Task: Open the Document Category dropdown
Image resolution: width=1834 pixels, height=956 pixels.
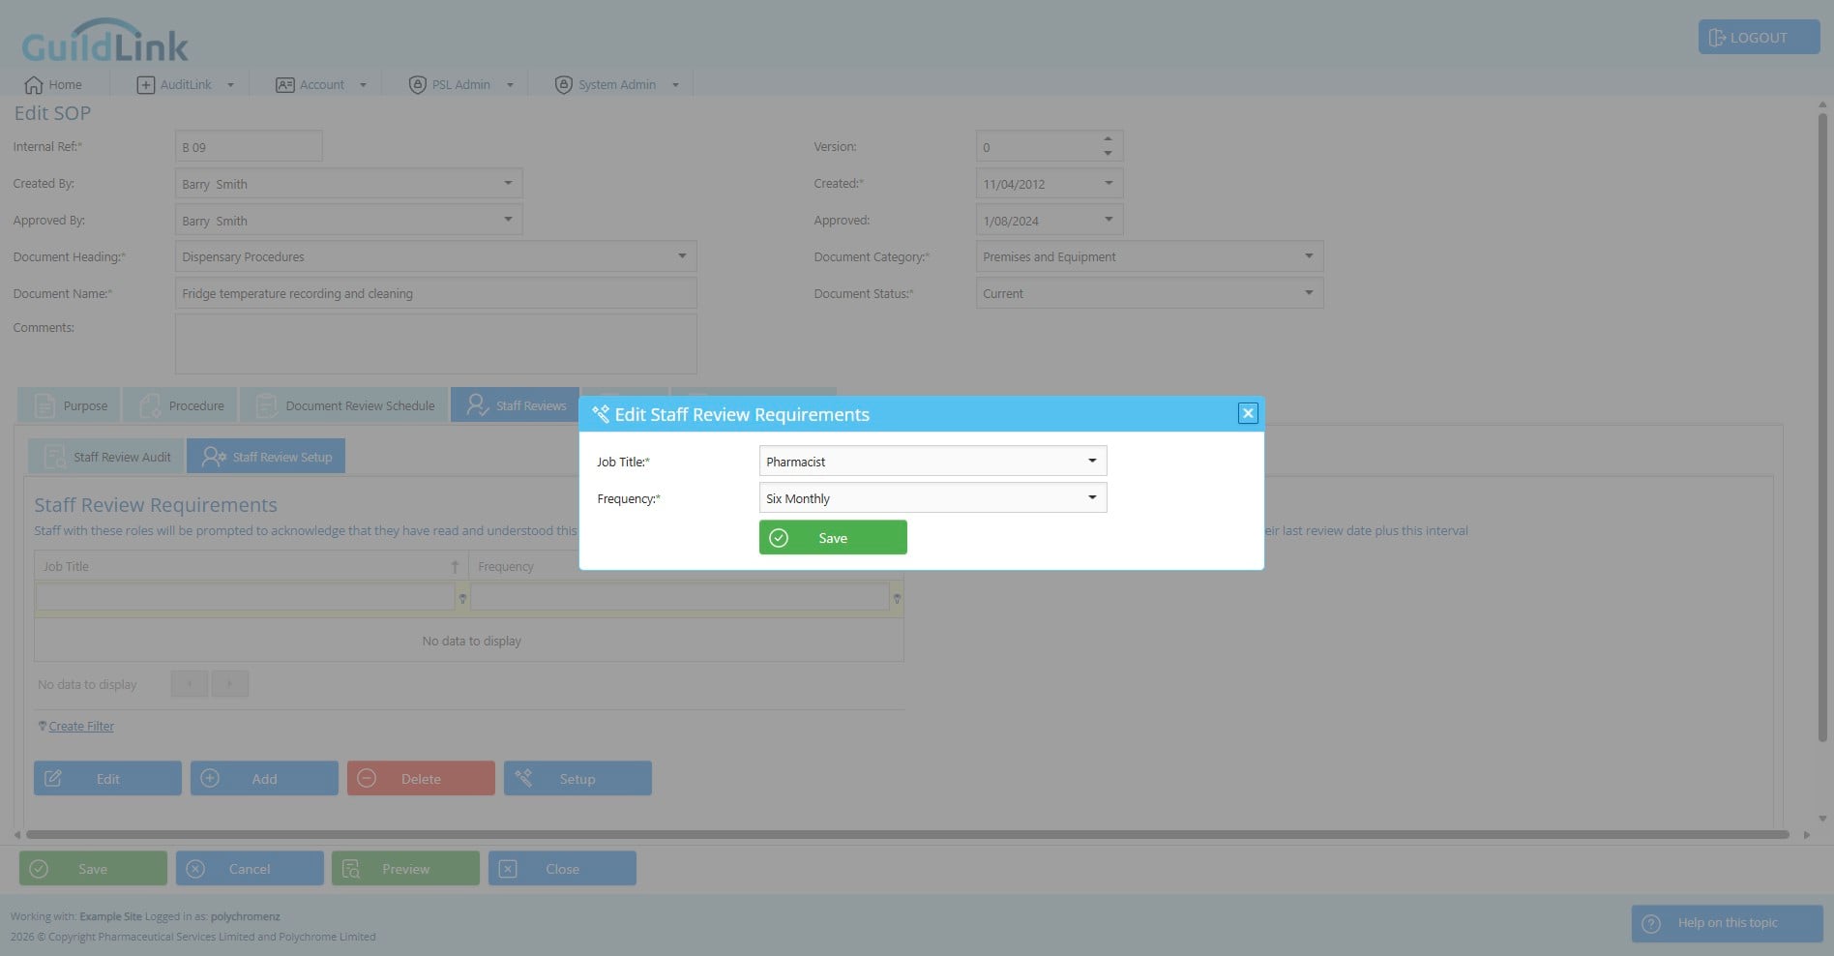Action: 1309,256
